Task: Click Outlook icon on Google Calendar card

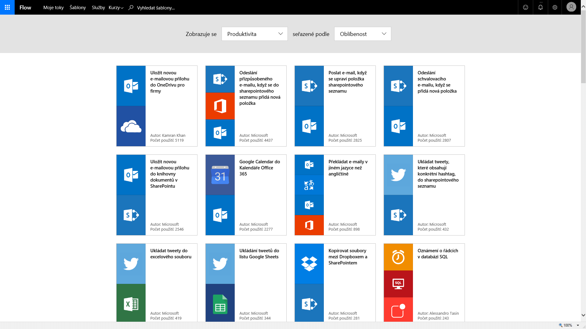Action: tap(220, 215)
